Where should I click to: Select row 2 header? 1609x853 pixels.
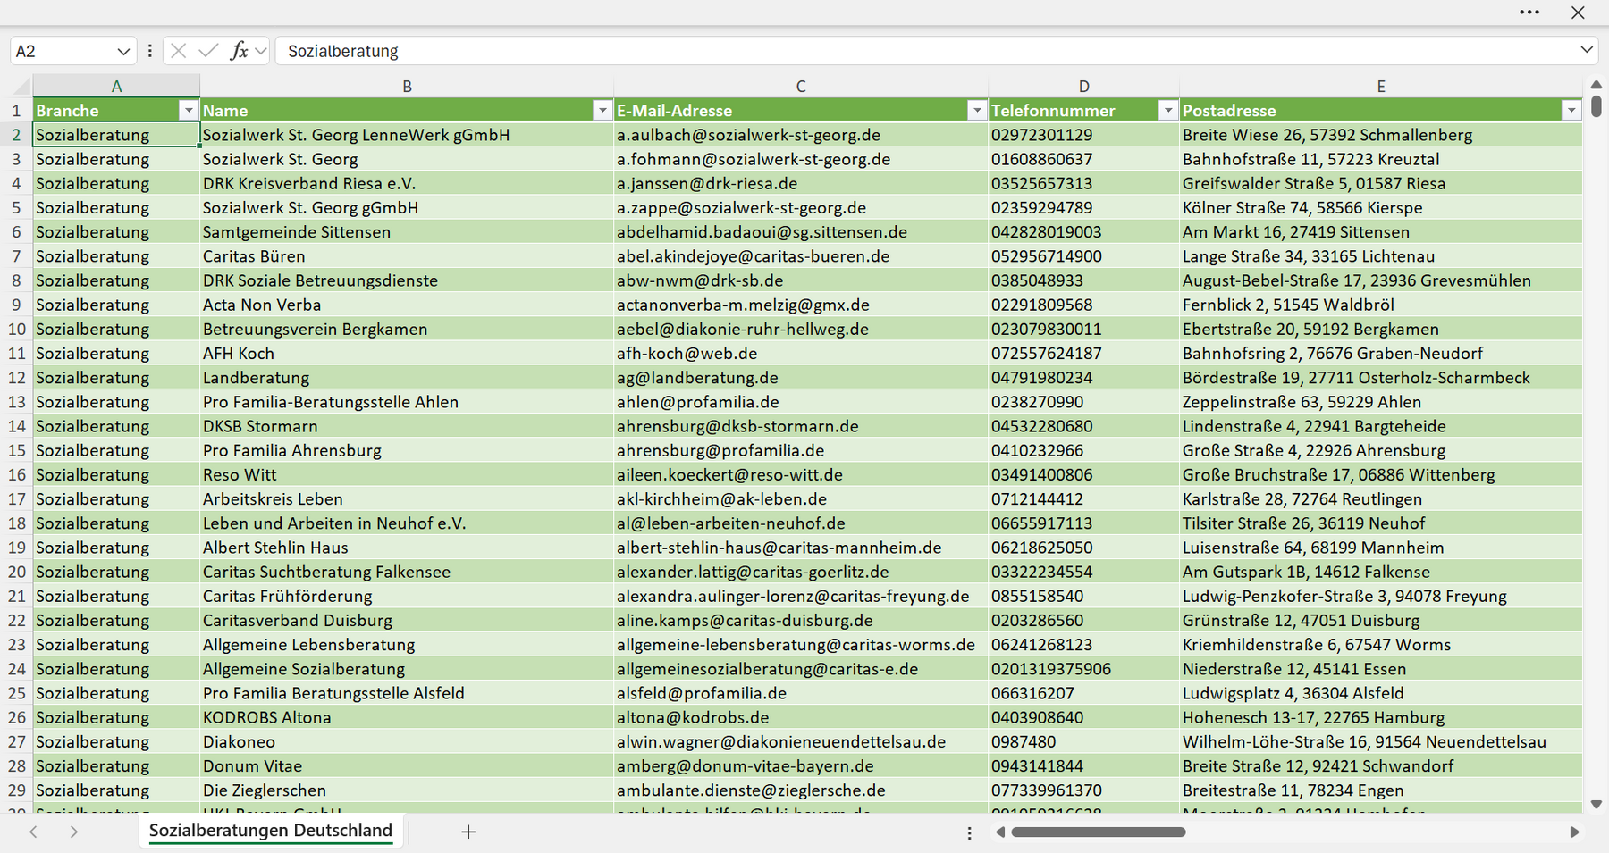[x=16, y=135]
